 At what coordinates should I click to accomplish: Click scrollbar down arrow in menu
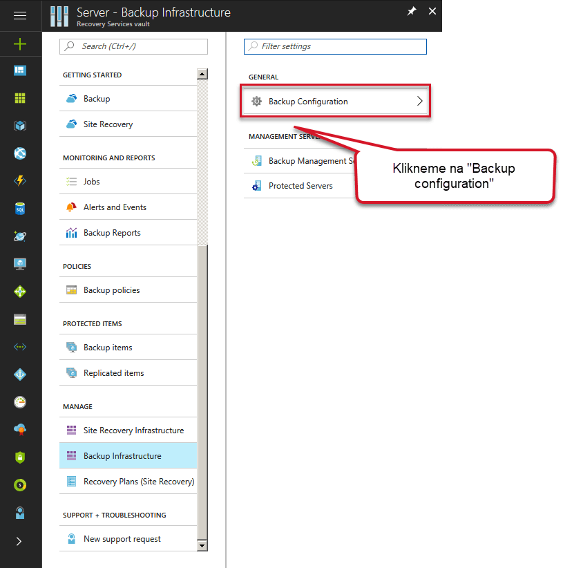202,545
